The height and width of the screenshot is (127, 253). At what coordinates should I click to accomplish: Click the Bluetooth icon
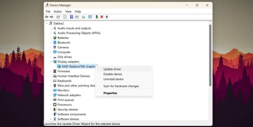point(55,42)
